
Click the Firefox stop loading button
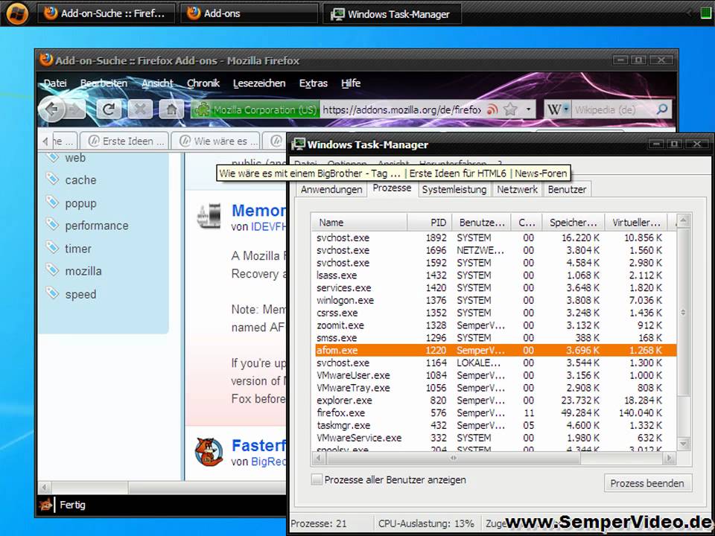(x=140, y=109)
